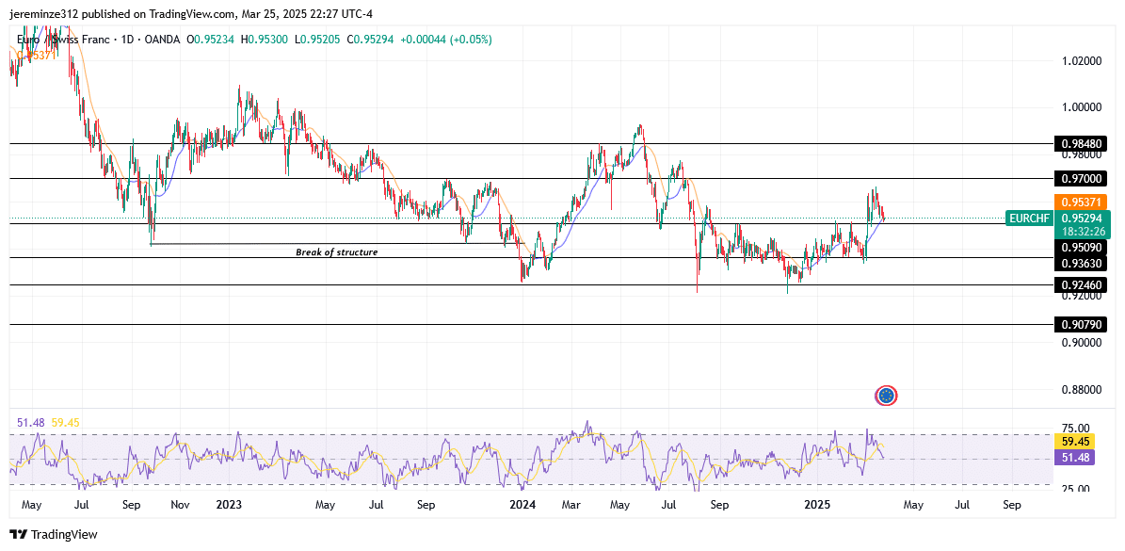The image size is (1125, 551).
Task: Click the 0.95090 price level label
Action: tap(1080, 248)
